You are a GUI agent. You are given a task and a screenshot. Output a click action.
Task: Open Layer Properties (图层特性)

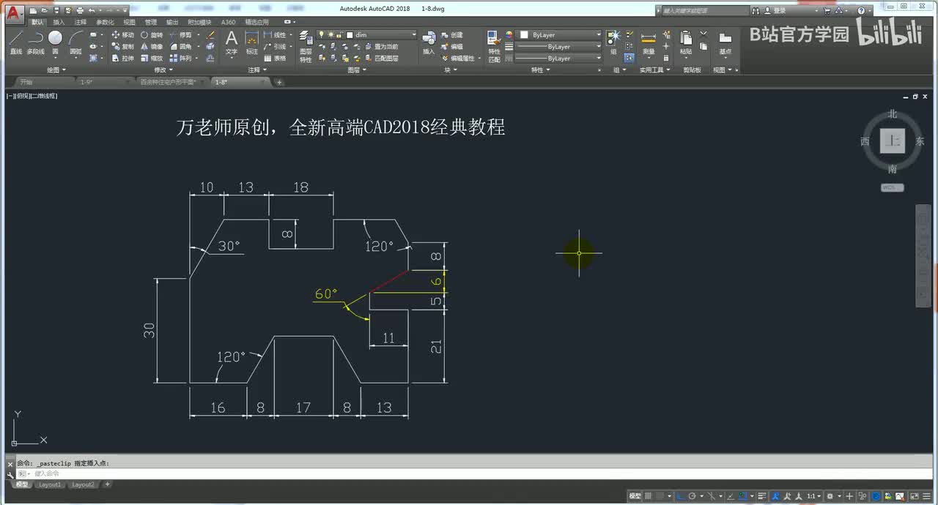[x=306, y=47]
